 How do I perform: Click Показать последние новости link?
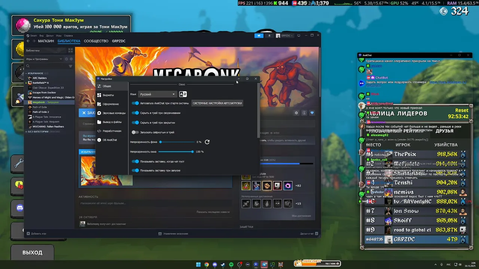[213, 212]
